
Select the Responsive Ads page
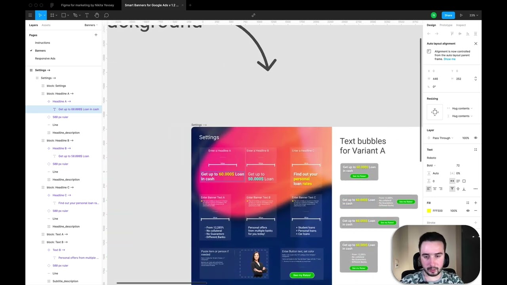pos(45,59)
